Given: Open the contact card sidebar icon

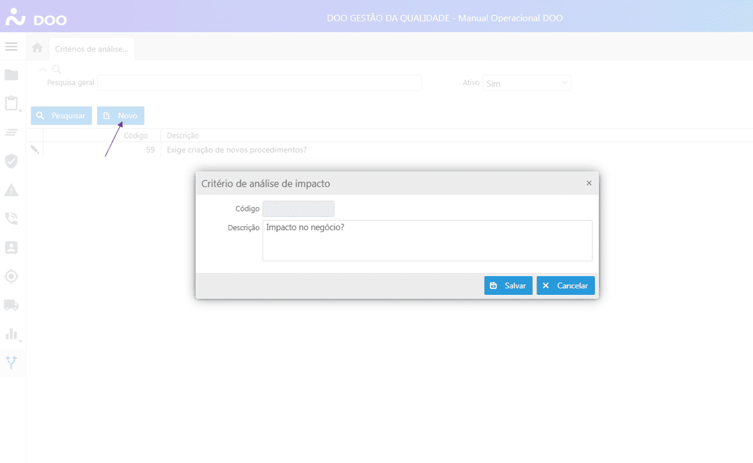Looking at the screenshot, I should coord(11,248).
